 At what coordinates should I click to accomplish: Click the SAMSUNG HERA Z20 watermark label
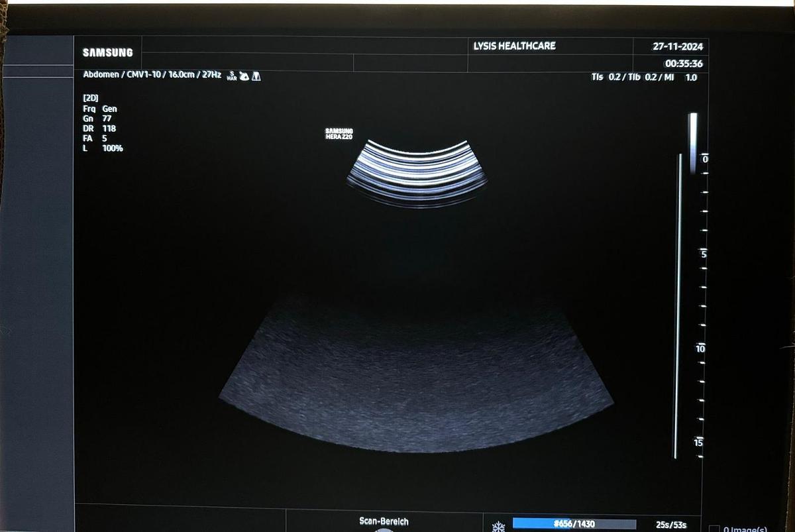click(340, 132)
